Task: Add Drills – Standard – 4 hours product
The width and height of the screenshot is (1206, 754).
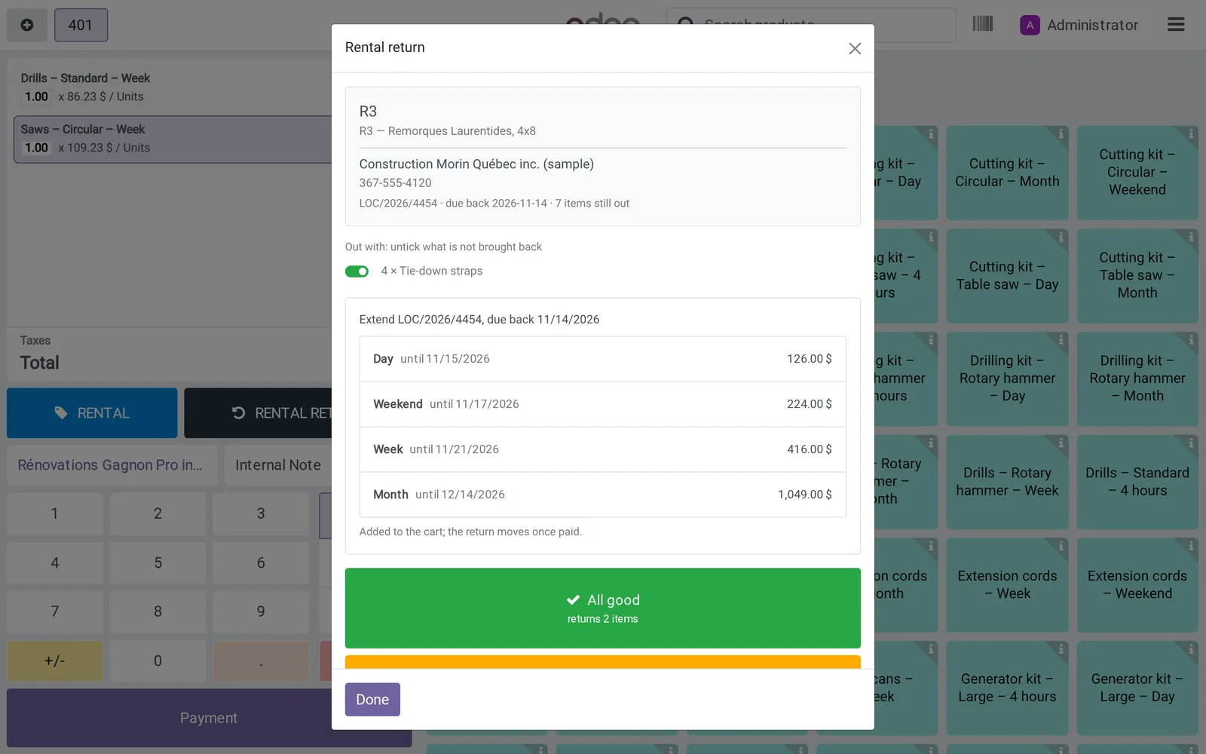Action: [1137, 482]
